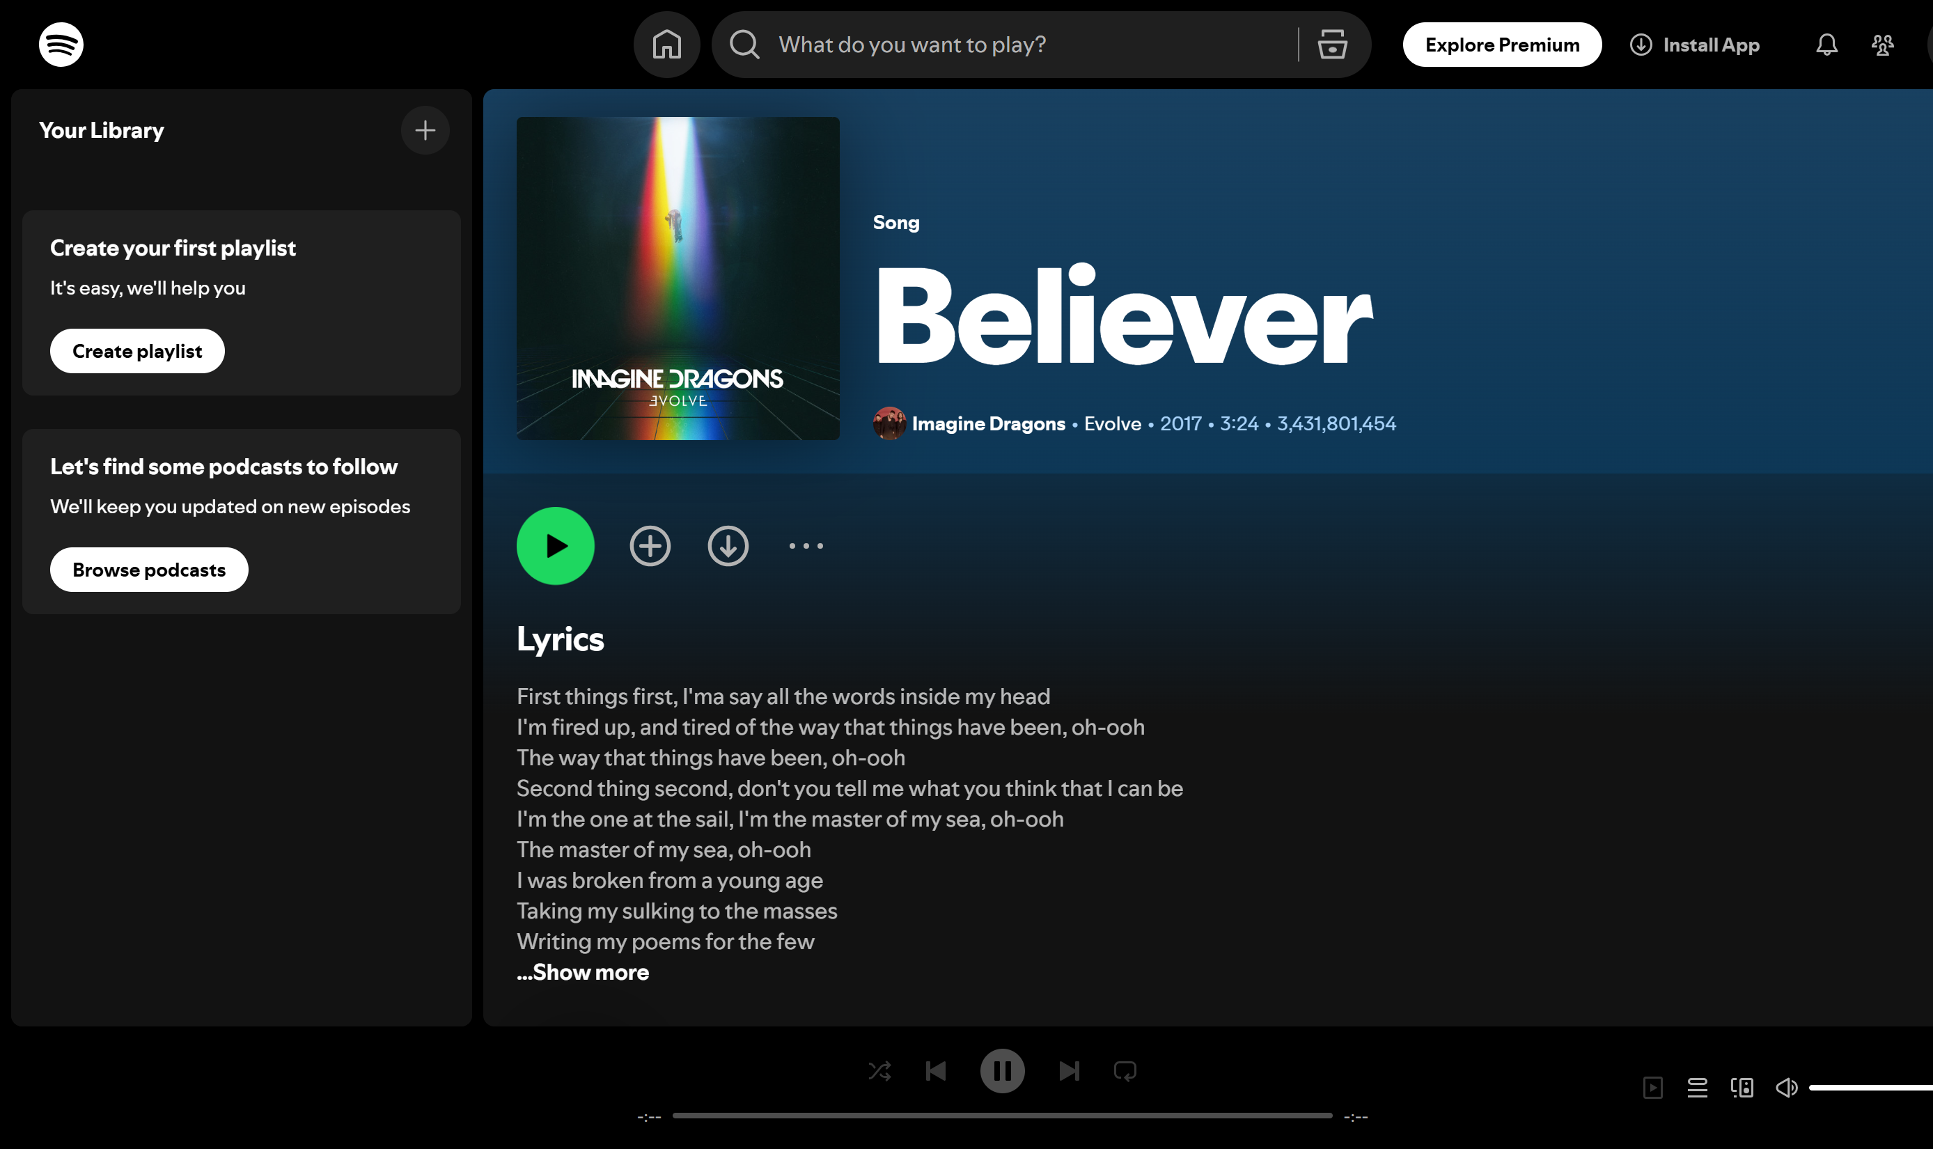Click lyric line 'I was broken from a young age'
The width and height of the screenshot is (1933, 1149).
pos(670,880)
